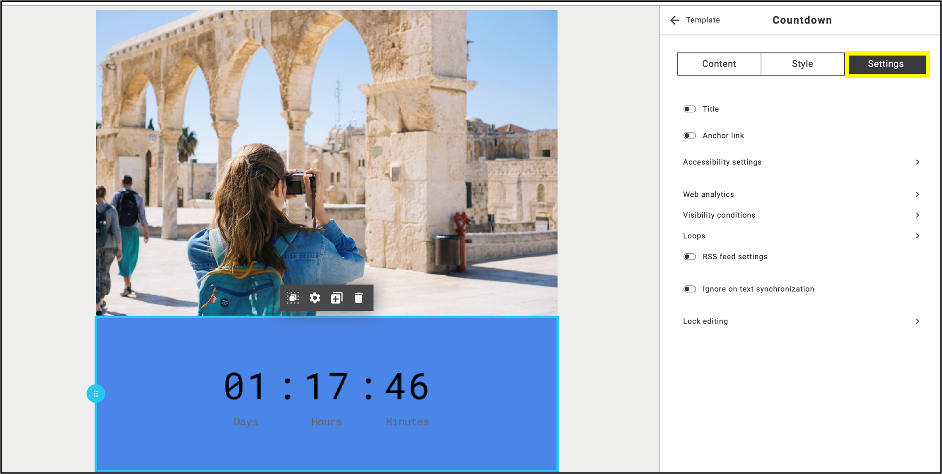Expand the Lock editing chevron
This screenshot has width=942, height=474.
917,321
